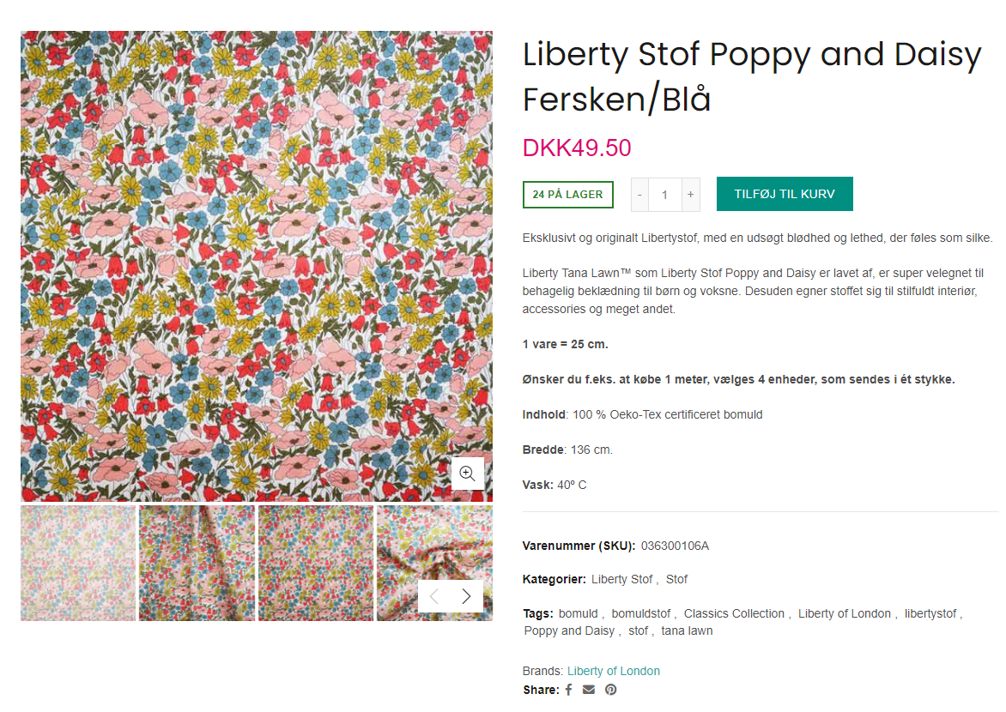The image size is (1006, 712).
Task: Select the tana lawn tag
Action: coord(687,631)
